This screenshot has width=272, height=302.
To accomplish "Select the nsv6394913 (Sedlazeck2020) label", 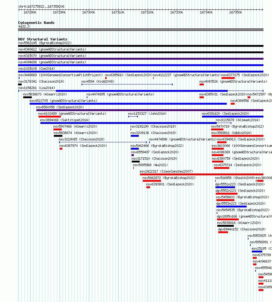I will (241, 139).
